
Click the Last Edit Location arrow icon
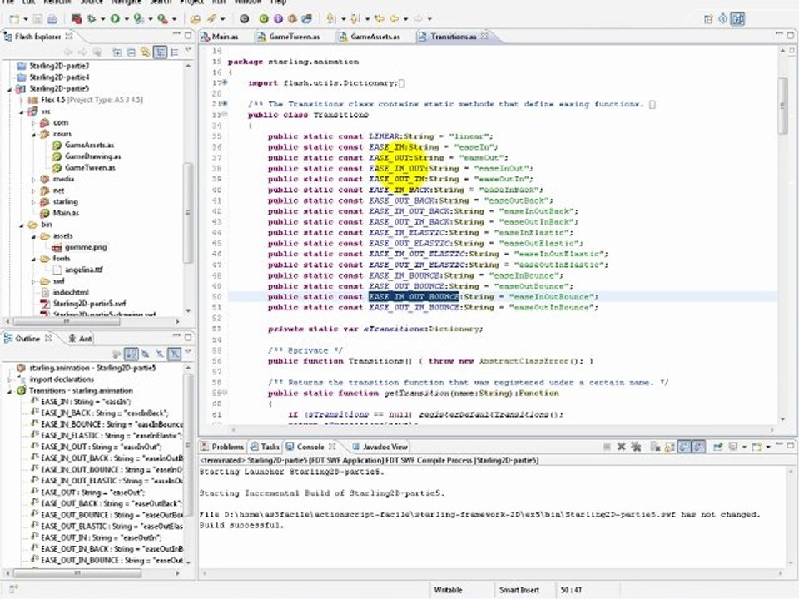point(379,19)
